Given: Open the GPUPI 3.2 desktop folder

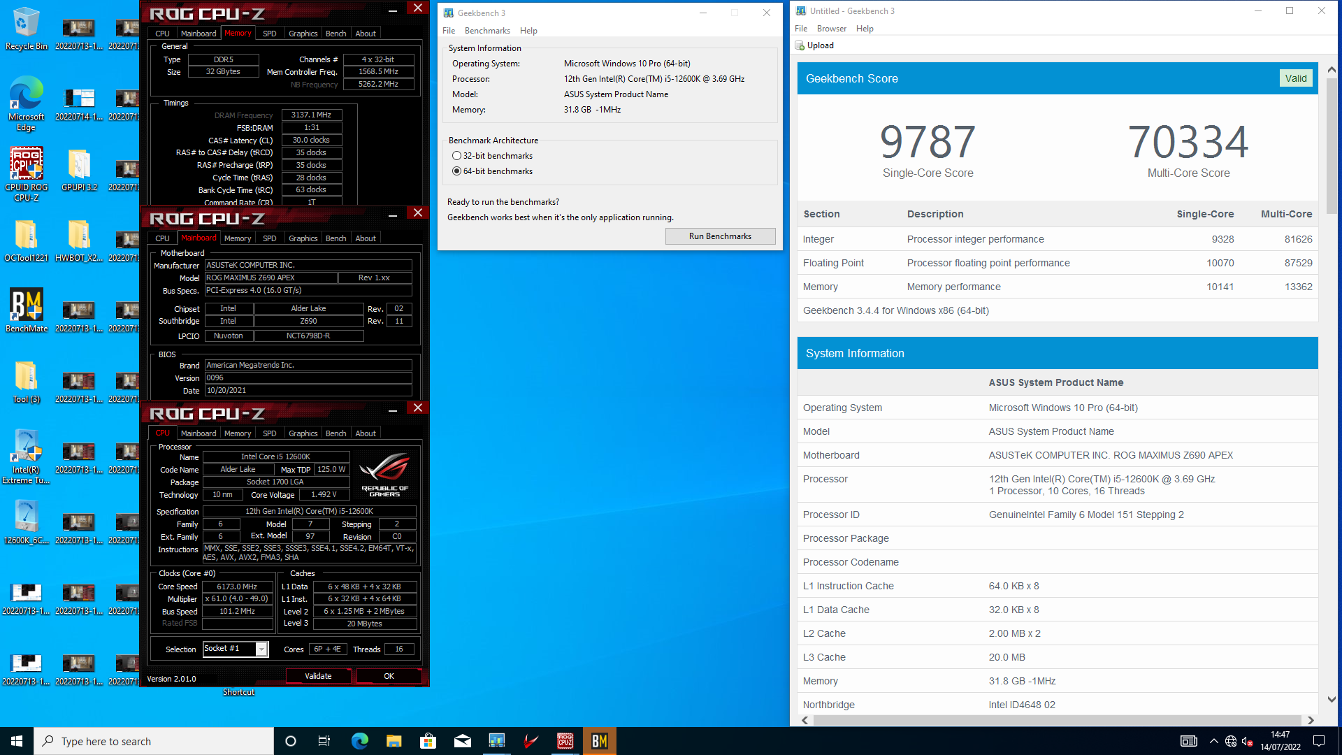Looking at the screenshot, I should click(x=79, y=169).
